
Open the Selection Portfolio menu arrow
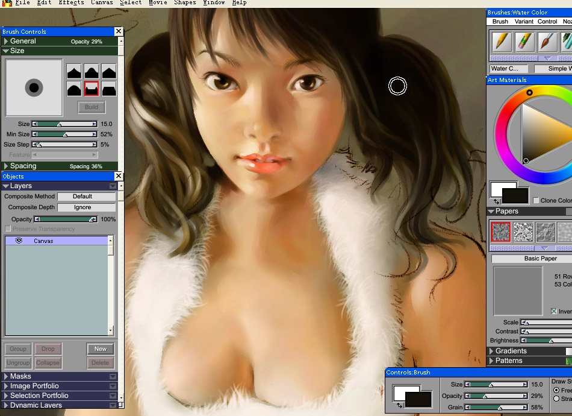(x=113, y=396)
